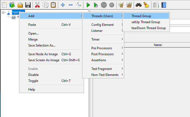Click the Search binoculars icon
Screen dimensions: 190x117
click(139, 5)
